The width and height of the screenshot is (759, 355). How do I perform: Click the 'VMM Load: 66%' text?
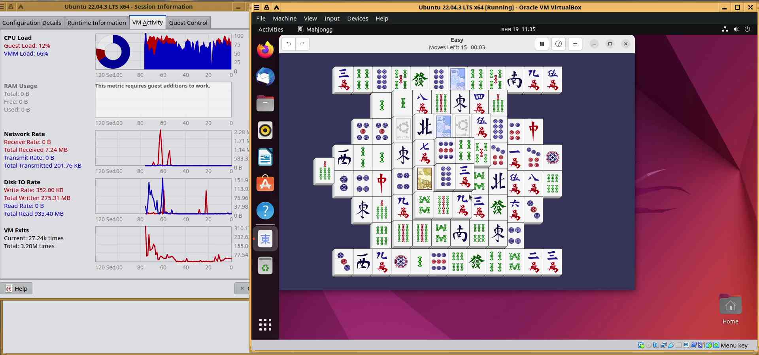point(26,54)
